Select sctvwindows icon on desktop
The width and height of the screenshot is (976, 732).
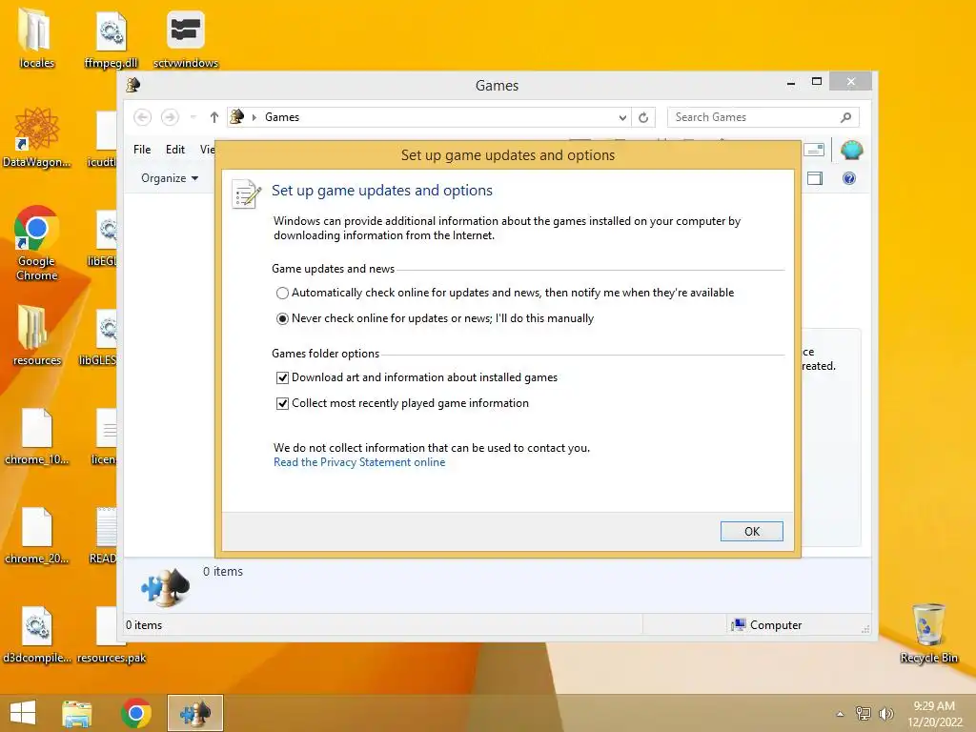(x=186, y=37)
